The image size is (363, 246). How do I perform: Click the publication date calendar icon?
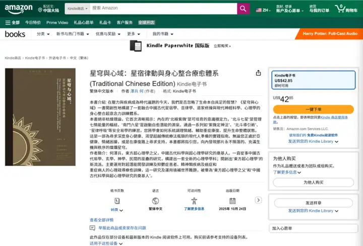[232, 201]
